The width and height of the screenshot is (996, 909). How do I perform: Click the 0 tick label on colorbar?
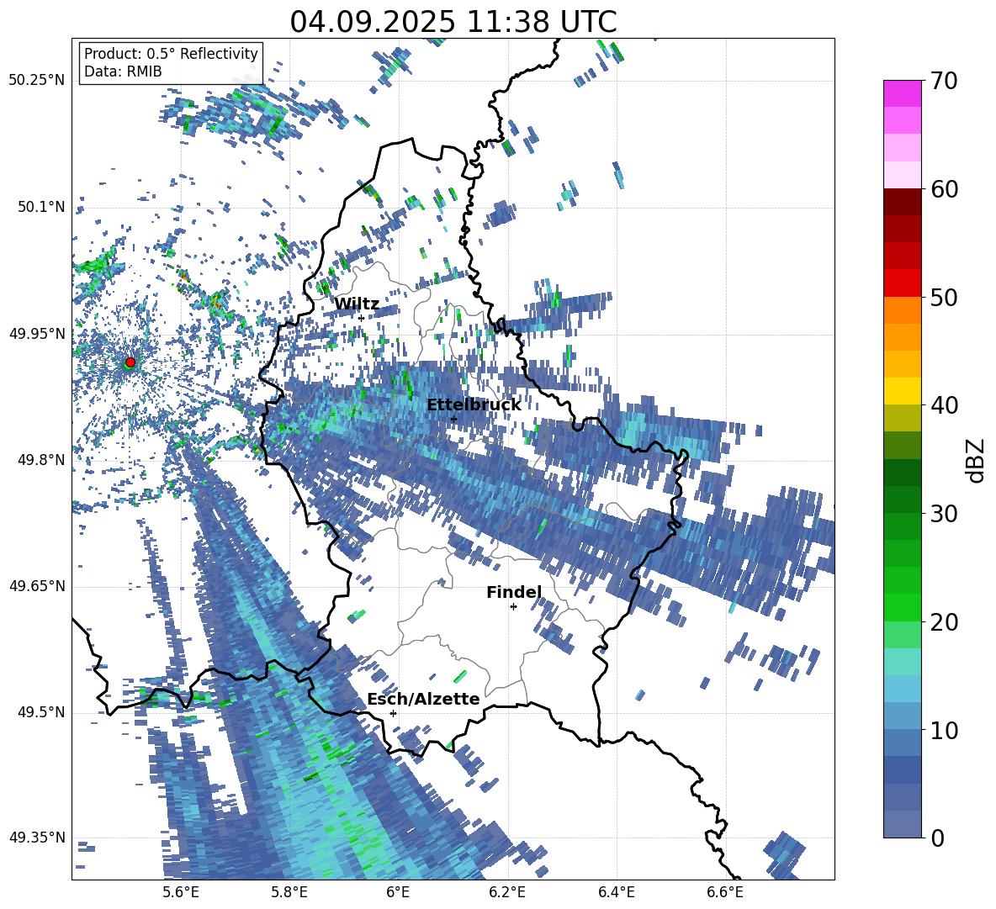click(937, 838)
